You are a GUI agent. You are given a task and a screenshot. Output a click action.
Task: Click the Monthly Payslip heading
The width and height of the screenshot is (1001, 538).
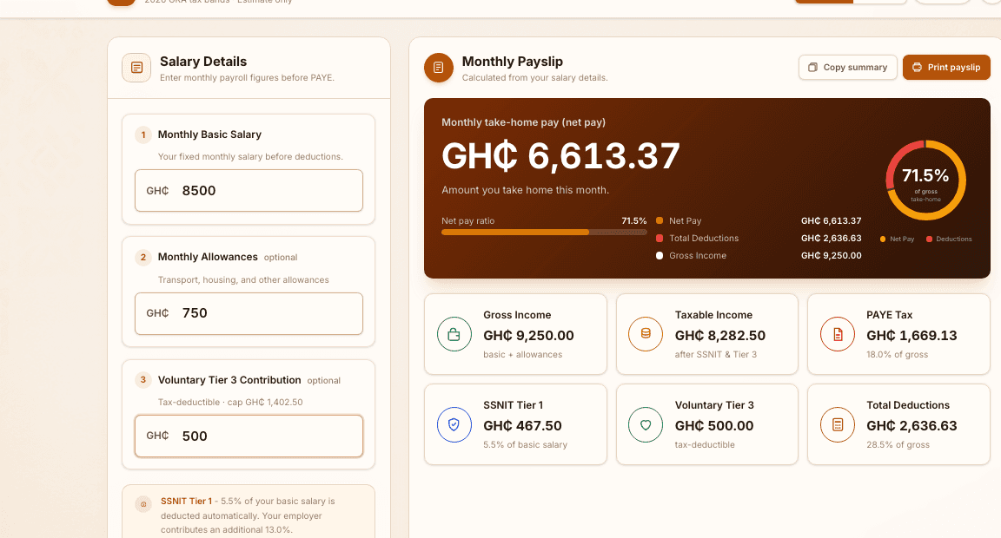[x=512, y=62]
